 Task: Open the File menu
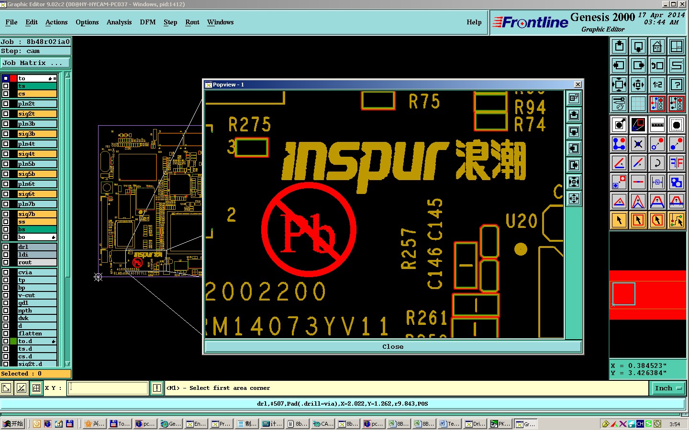11,22
